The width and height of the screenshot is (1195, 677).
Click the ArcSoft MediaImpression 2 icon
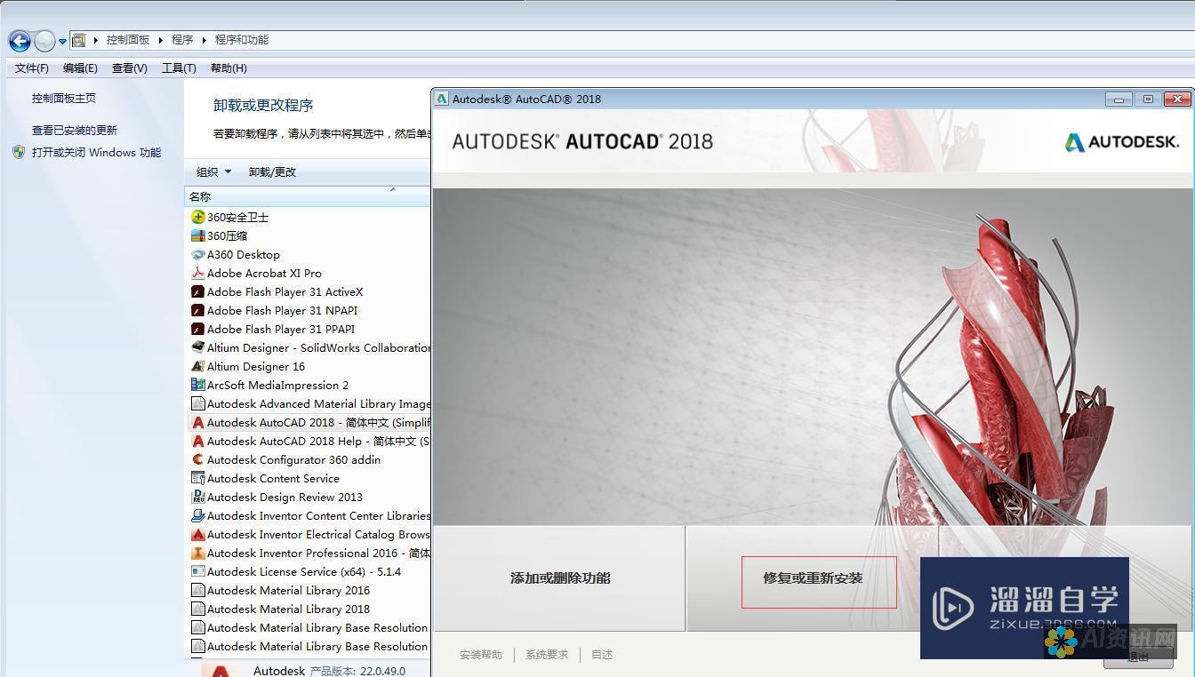pos(197,385)
